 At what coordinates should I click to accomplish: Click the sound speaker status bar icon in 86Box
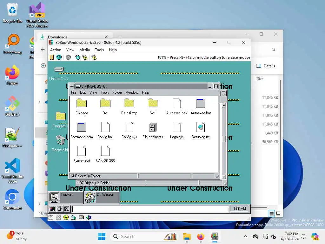click(x=89, y=217)
